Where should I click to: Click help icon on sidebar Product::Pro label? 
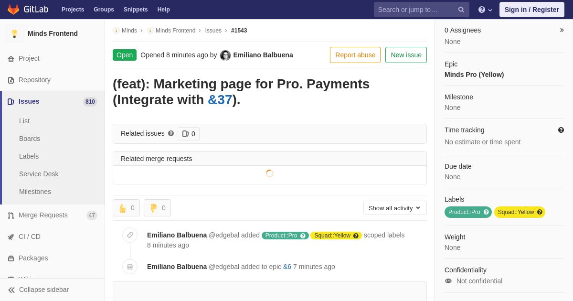tap(486, 212)
